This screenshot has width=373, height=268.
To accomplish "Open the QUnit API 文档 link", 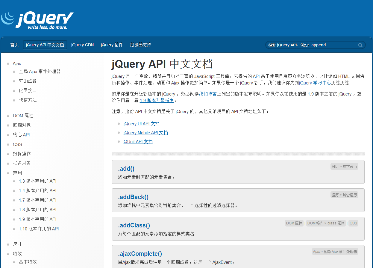I will tap(138, 141).
